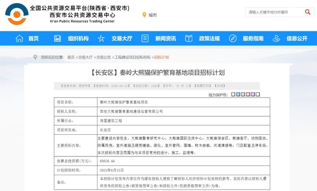
Task: Open 交易大厅 breadcrumb link
Action: (x=85, y=57)
